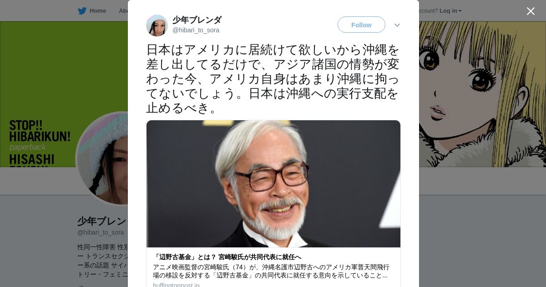Close the tweet overlay with X
Viewport: 546px width, 287px height.
tap(531, 11)
